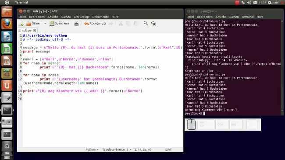The height and width of the screenshot is (160, 285).
Task: Open terminal window Hilfe menu
Action: 260,17
